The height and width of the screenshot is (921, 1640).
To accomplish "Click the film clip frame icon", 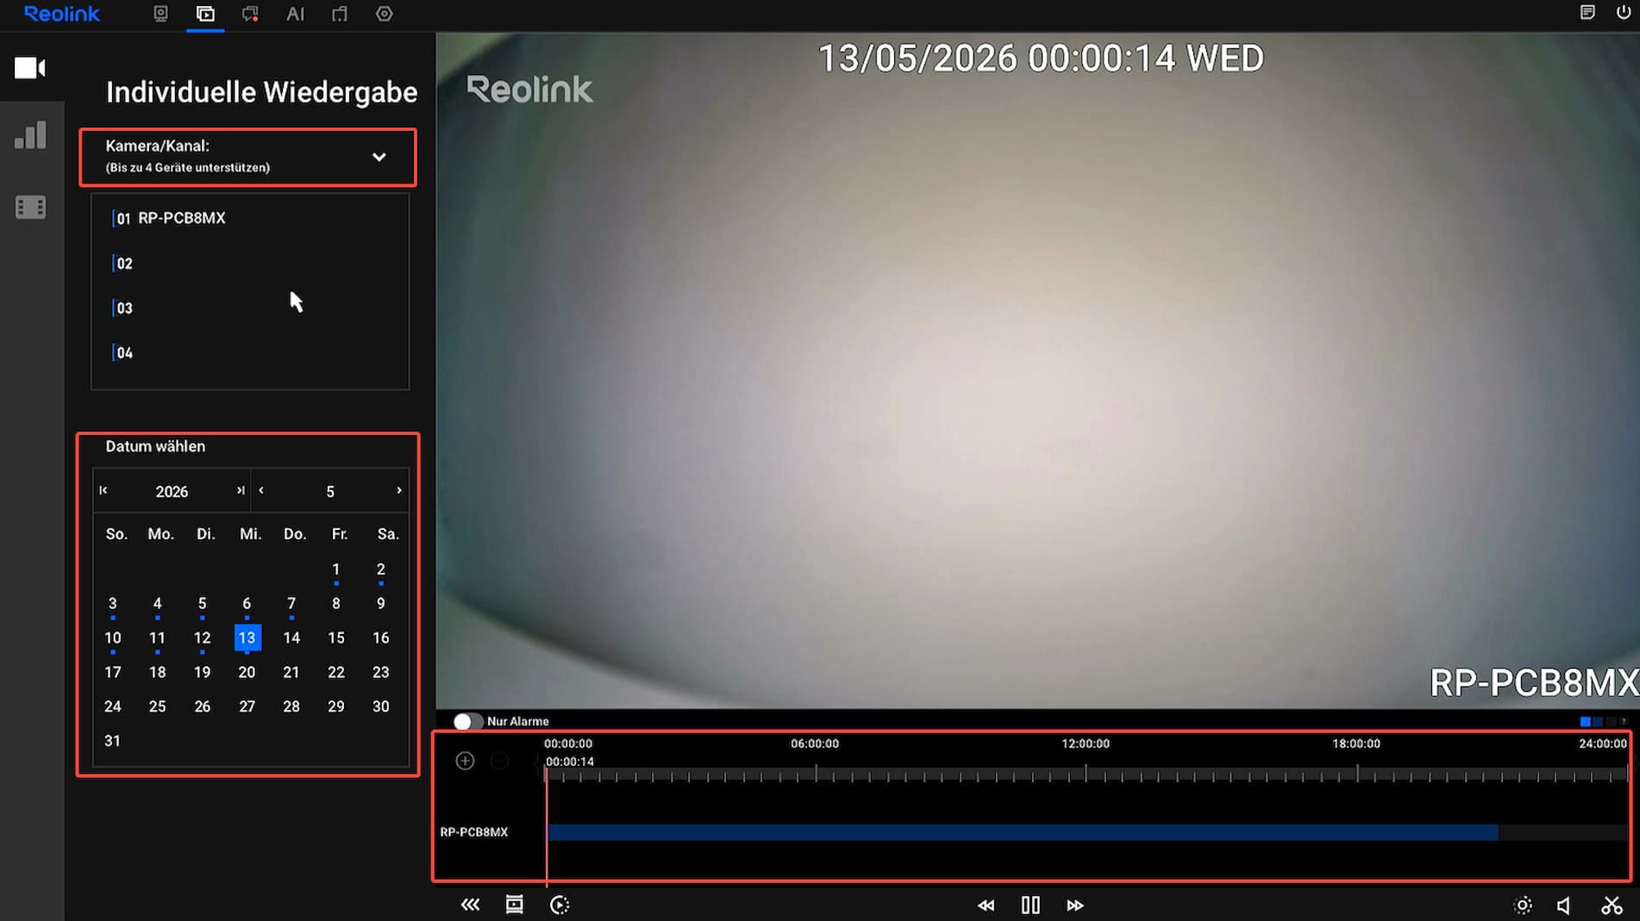I will point(515,905).
